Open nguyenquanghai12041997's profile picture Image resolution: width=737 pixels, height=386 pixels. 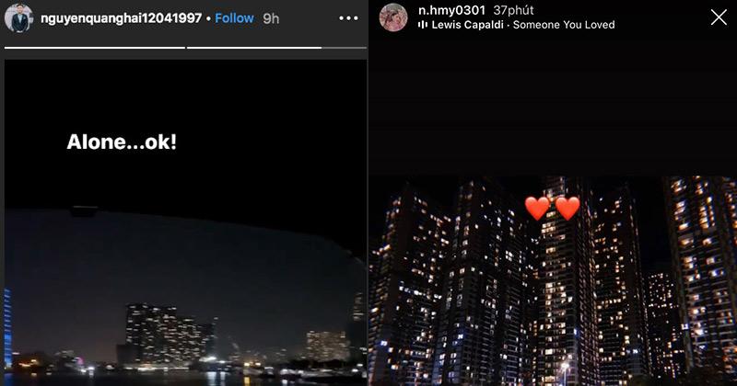coord(18,18)
